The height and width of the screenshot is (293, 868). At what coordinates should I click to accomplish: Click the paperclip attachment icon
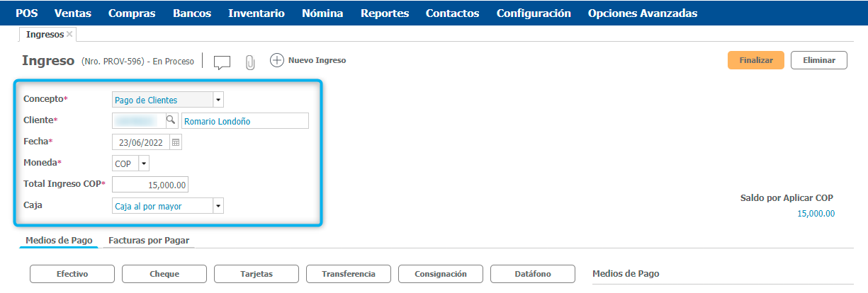click(249, 62)
